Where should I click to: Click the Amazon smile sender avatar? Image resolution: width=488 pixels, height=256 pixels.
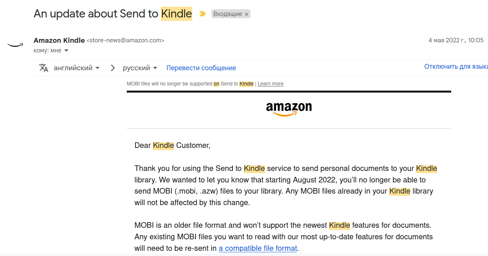click(15, 45)
